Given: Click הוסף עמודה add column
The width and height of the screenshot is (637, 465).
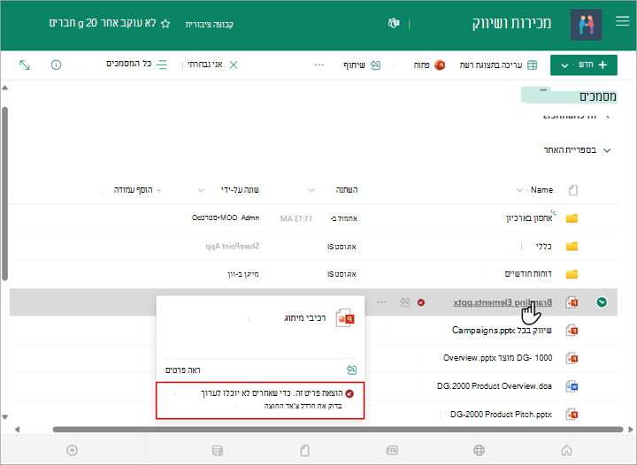Looking at the screenshot, I should (x=137, y=190).
